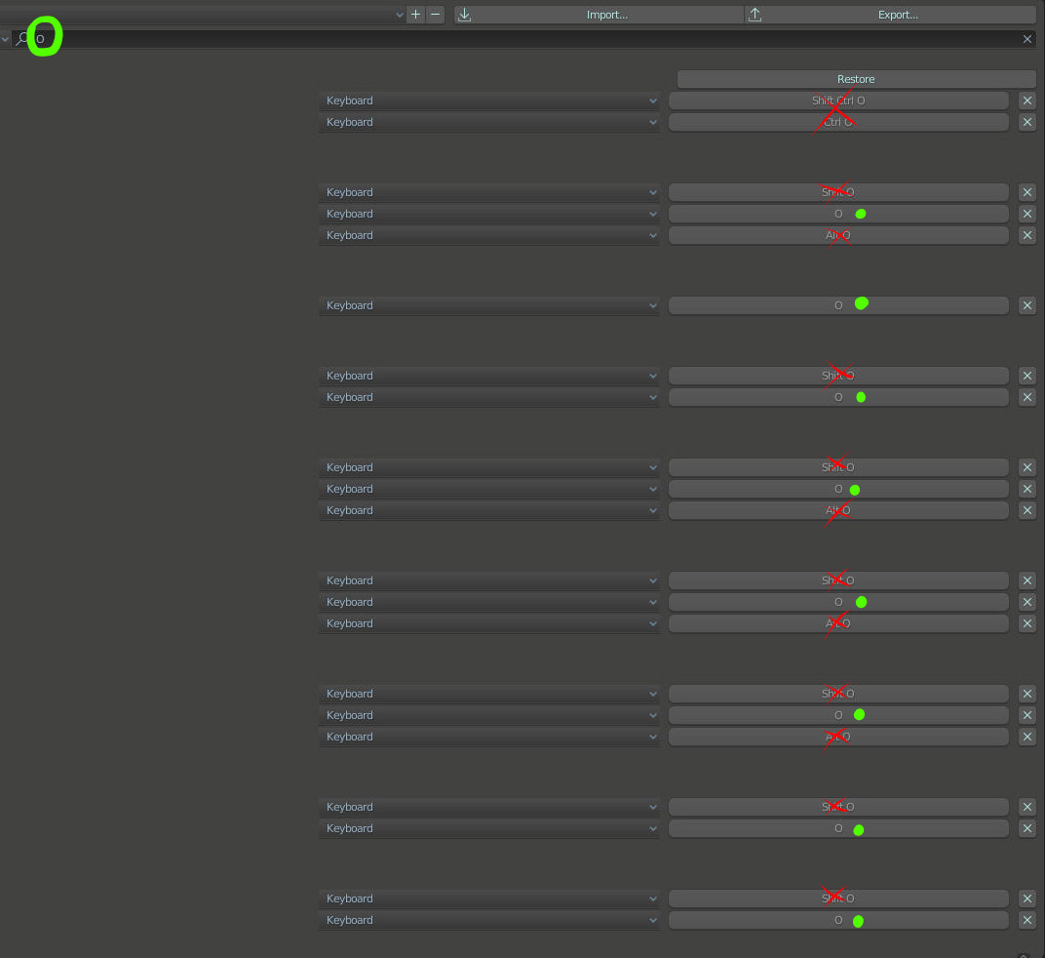1045x958 pixels.
Task: Open Keyboard type dropdown beside Ctrl O
Action: pos(489,122)
